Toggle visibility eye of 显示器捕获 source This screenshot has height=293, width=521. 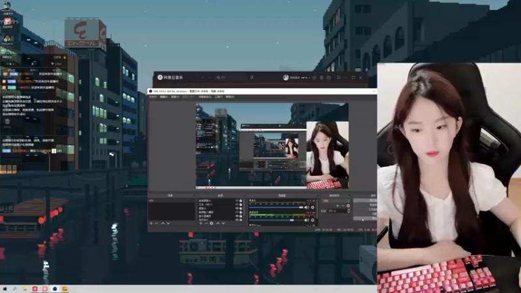click(237, 216)
